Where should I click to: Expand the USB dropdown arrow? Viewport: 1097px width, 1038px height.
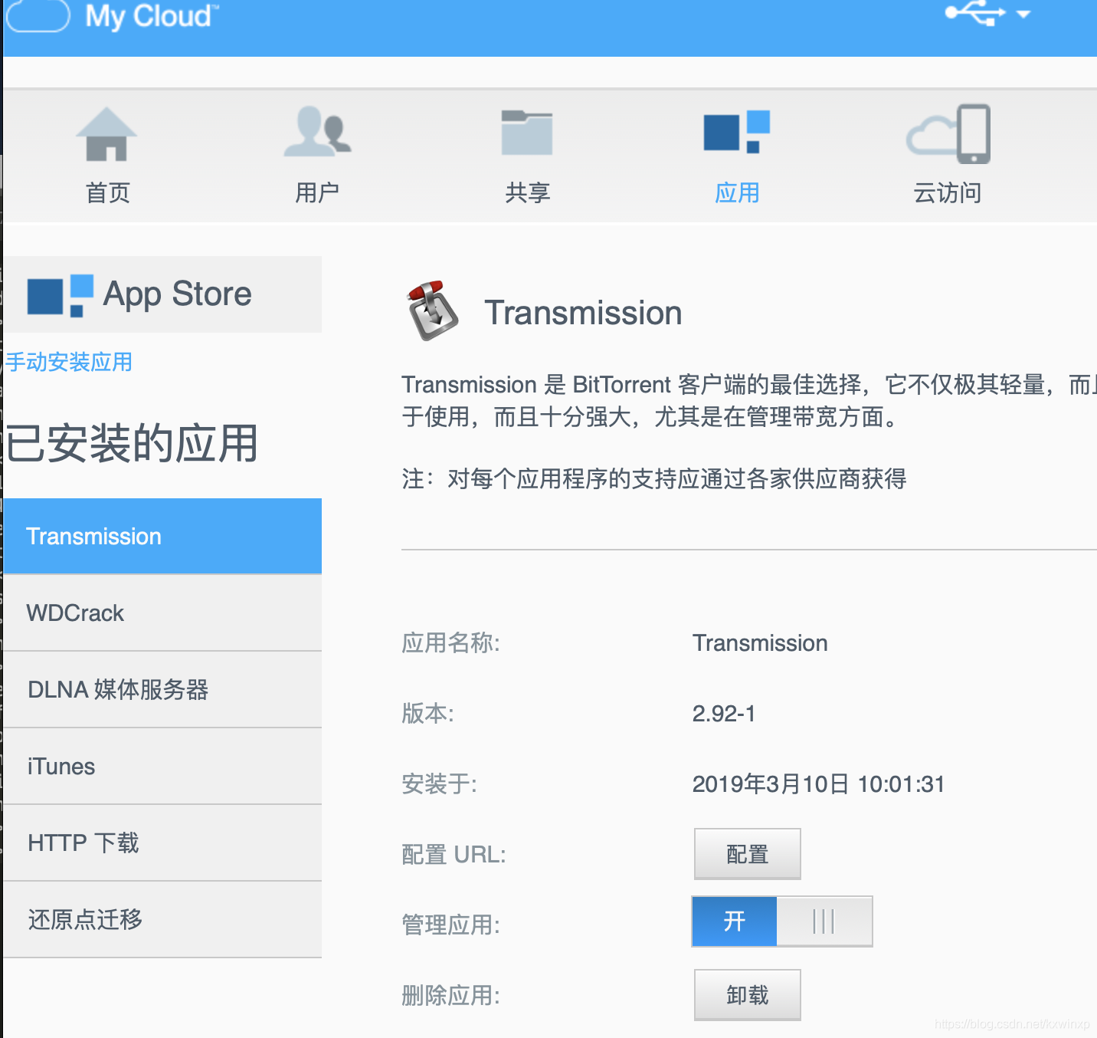pos(1024,14)
